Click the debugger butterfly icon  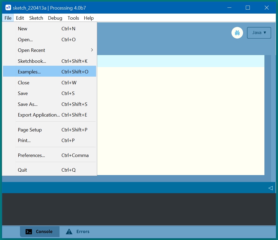click(237, 33)
